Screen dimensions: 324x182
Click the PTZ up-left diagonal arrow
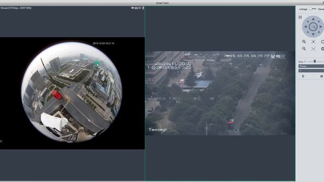pos(308,21)
